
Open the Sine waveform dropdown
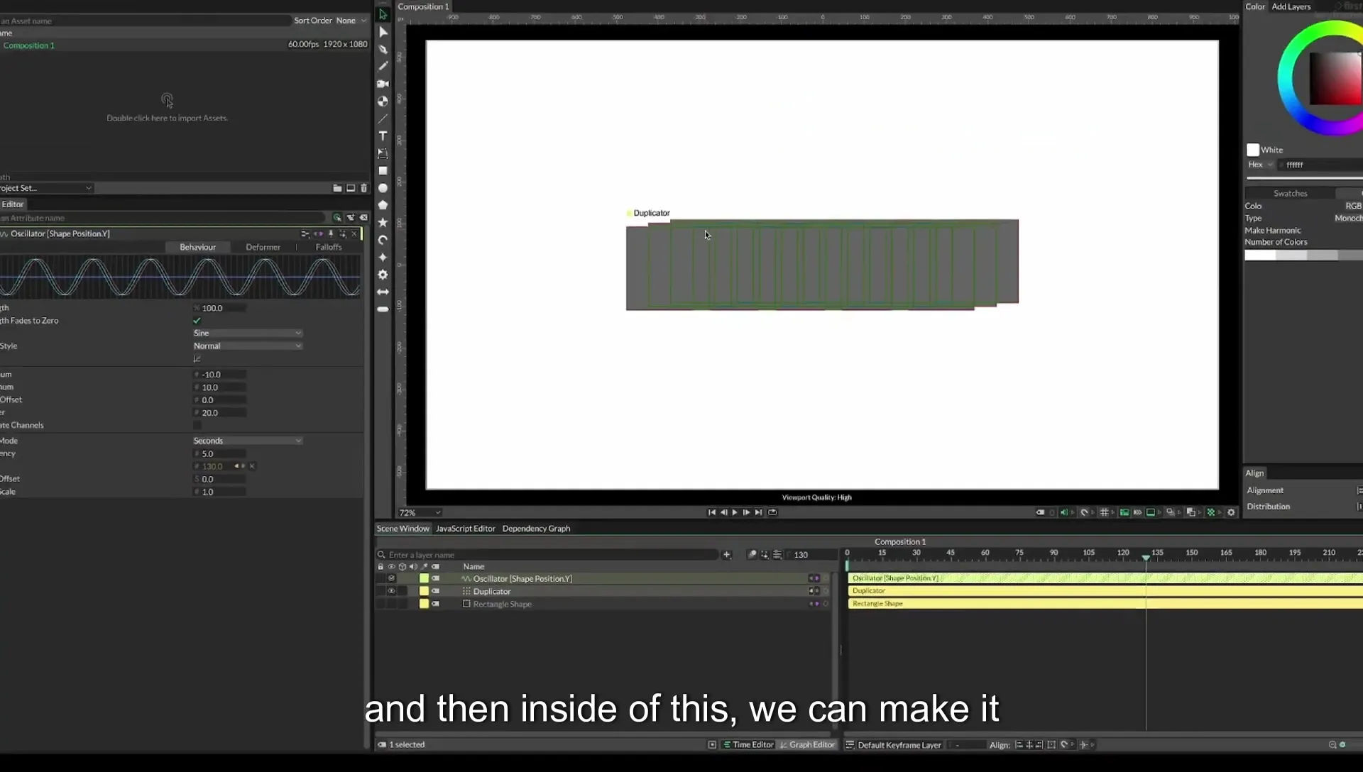pos(247,333)
